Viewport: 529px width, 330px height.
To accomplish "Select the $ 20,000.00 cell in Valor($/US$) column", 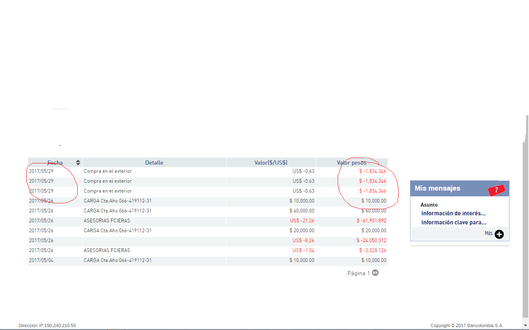I will pos(271,231).
